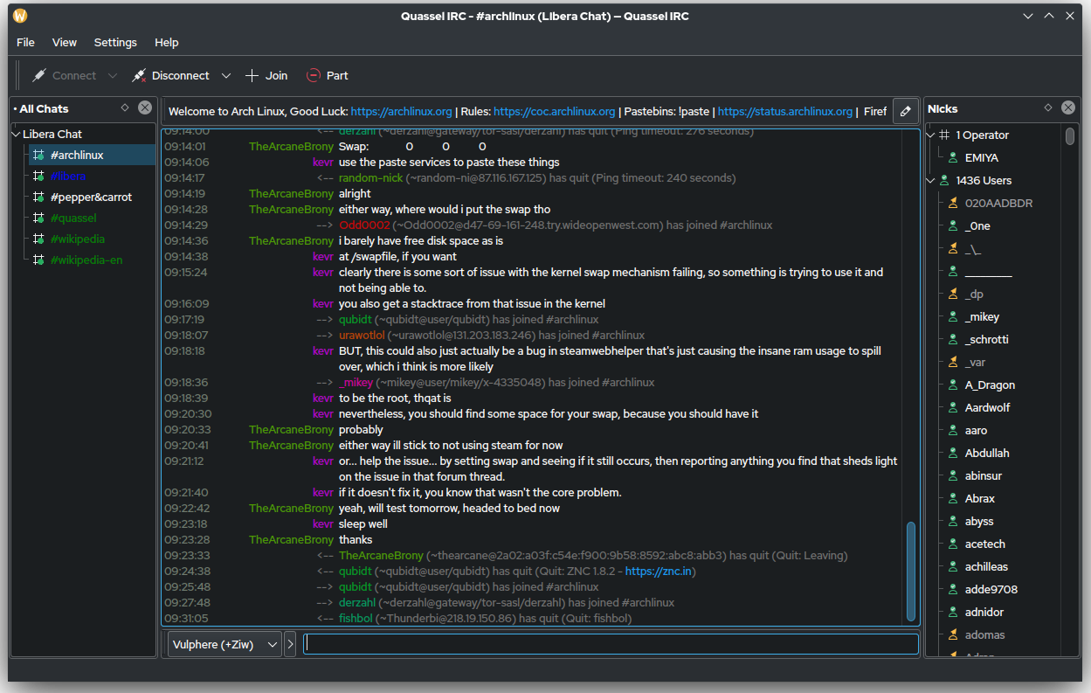
Task: Float the Nicks dock panel
Action: click(1048, 108)
